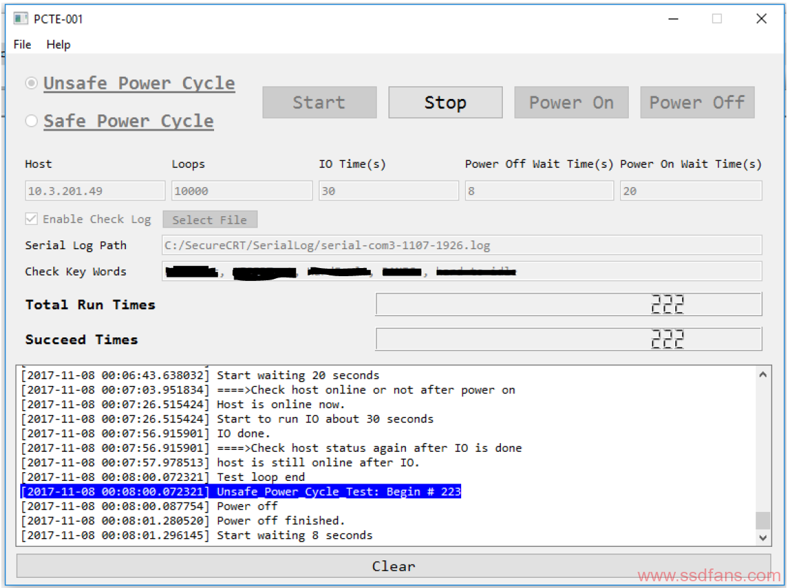Click the Check Key Words field
787x588 pixels.
click(462, 271)
